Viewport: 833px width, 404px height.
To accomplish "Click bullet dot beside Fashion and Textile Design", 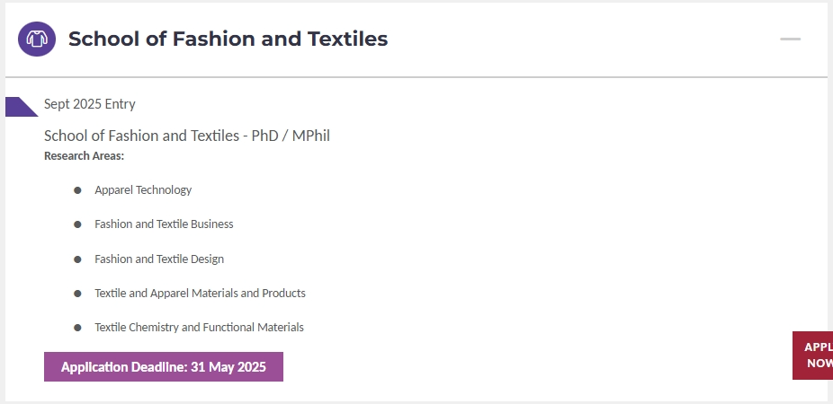I will [77, 259].
